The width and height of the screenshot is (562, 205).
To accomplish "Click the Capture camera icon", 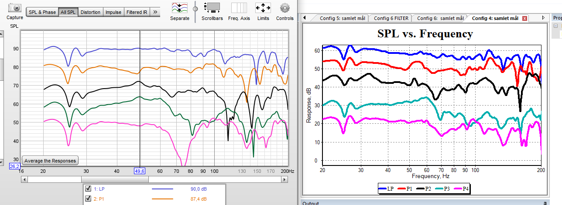I will coord(15,8).
